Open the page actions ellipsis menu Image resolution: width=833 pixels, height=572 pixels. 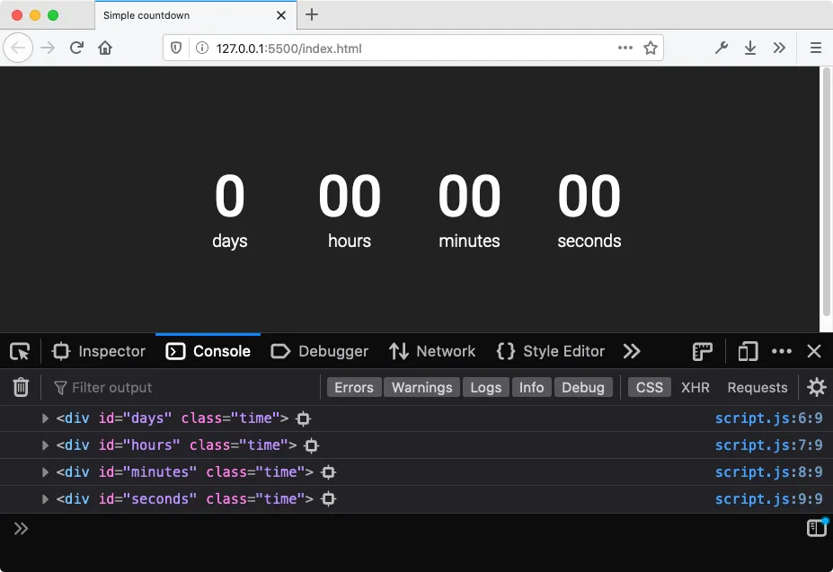click(x=625, y=47)
